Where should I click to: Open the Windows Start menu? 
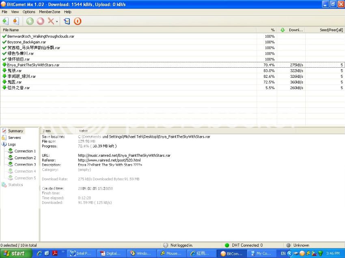(x=15, y=254)
